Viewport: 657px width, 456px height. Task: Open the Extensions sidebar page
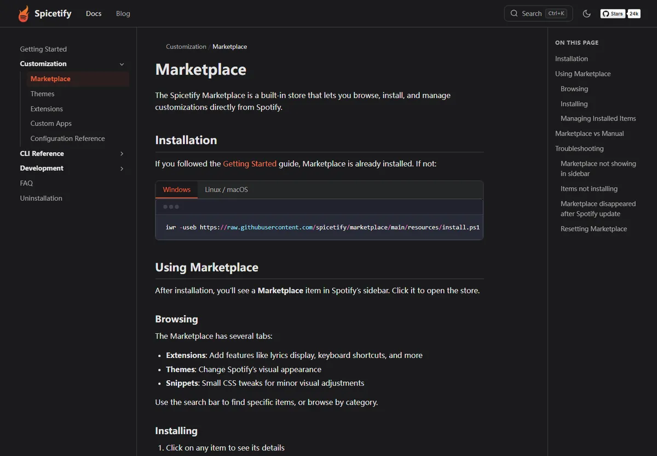point(47,109)
